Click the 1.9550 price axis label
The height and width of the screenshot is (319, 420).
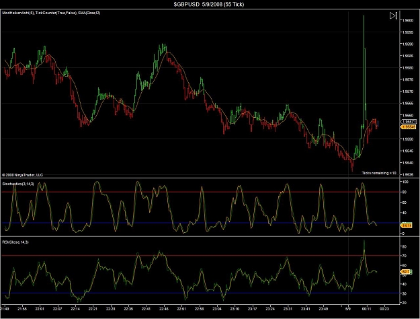pyautogui.click(x=407, y=139)
